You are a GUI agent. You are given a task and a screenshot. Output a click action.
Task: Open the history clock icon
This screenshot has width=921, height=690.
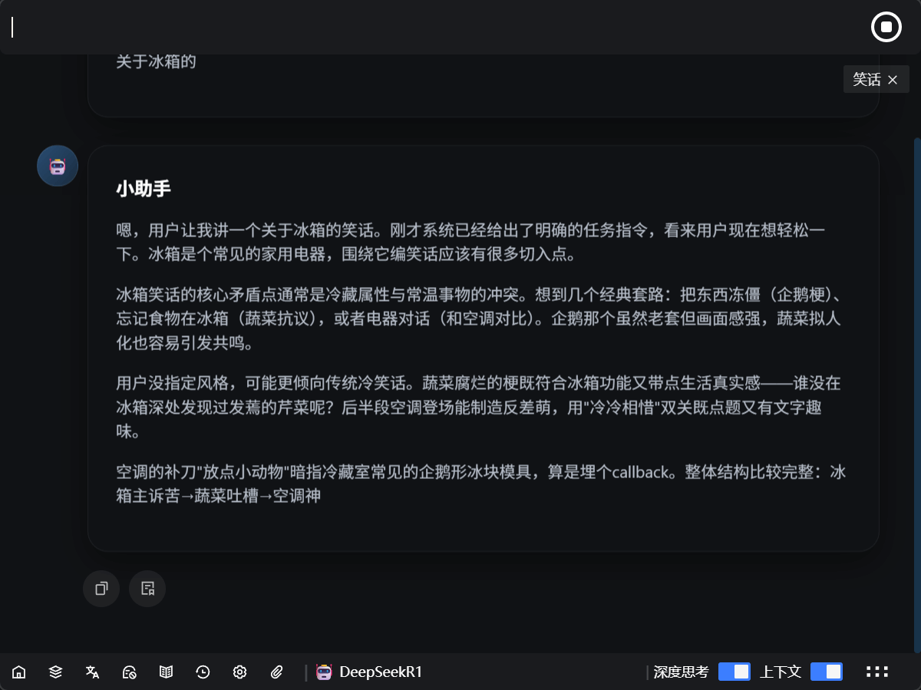click(203, 672)
